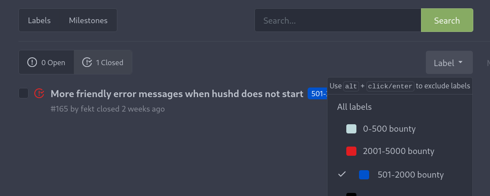Viewport: 490px width, 196px height.
Task: Click the red 2001-5000 bounty color swatch
Action: point(351,151)
